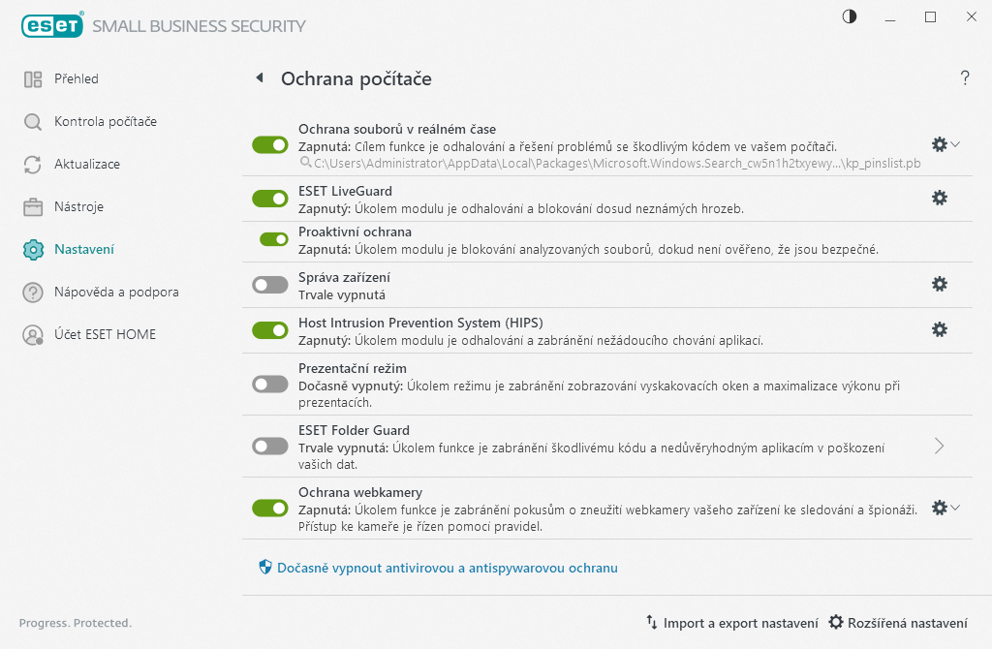Turn on Prezentační režim switch
Screen dimensions: 992x649
(x=270, y=385)
